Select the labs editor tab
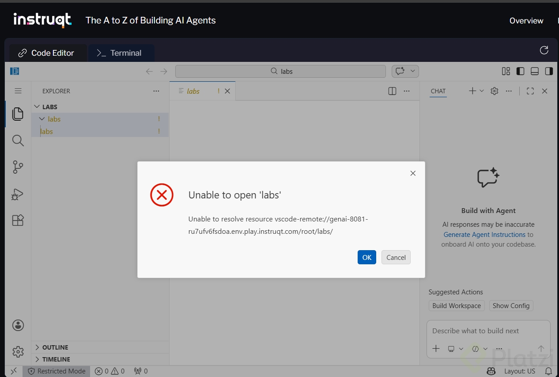Screen dimensions: 559x377 193,91
